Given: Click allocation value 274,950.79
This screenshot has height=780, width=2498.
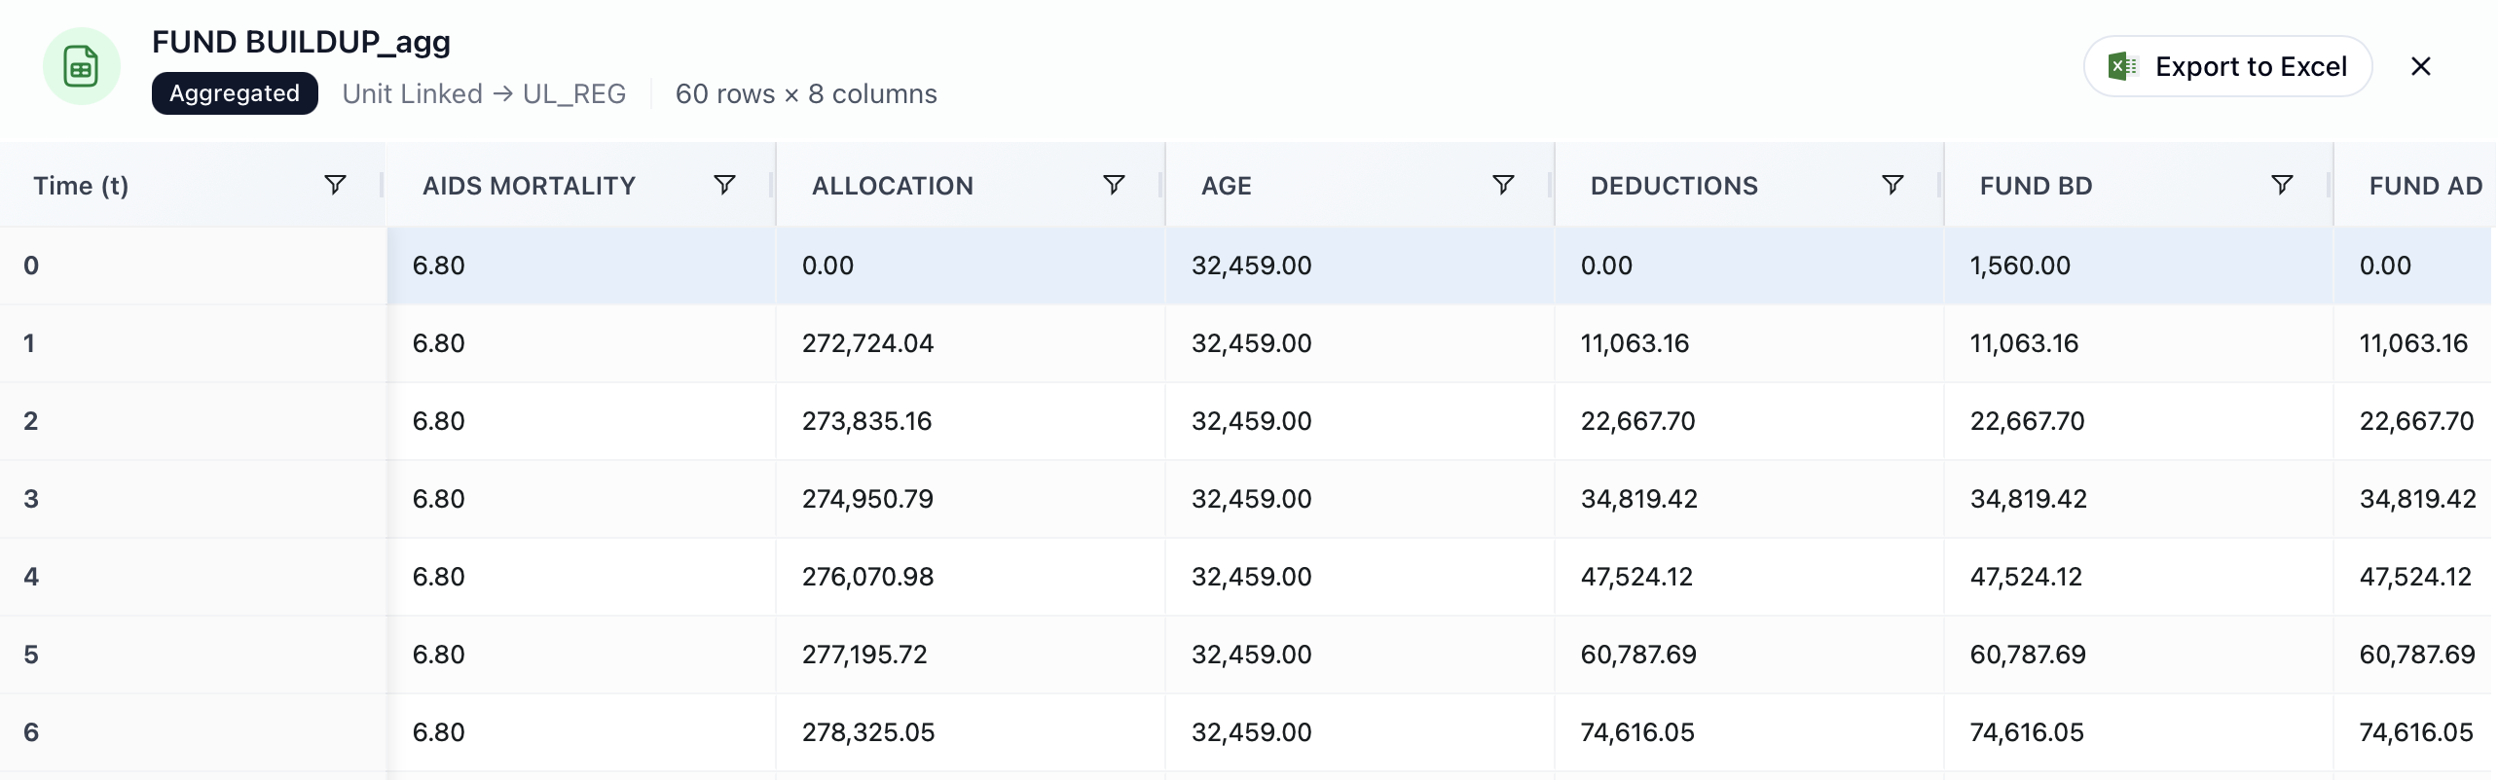Looking at the screenshot, I should coord(867,499).
